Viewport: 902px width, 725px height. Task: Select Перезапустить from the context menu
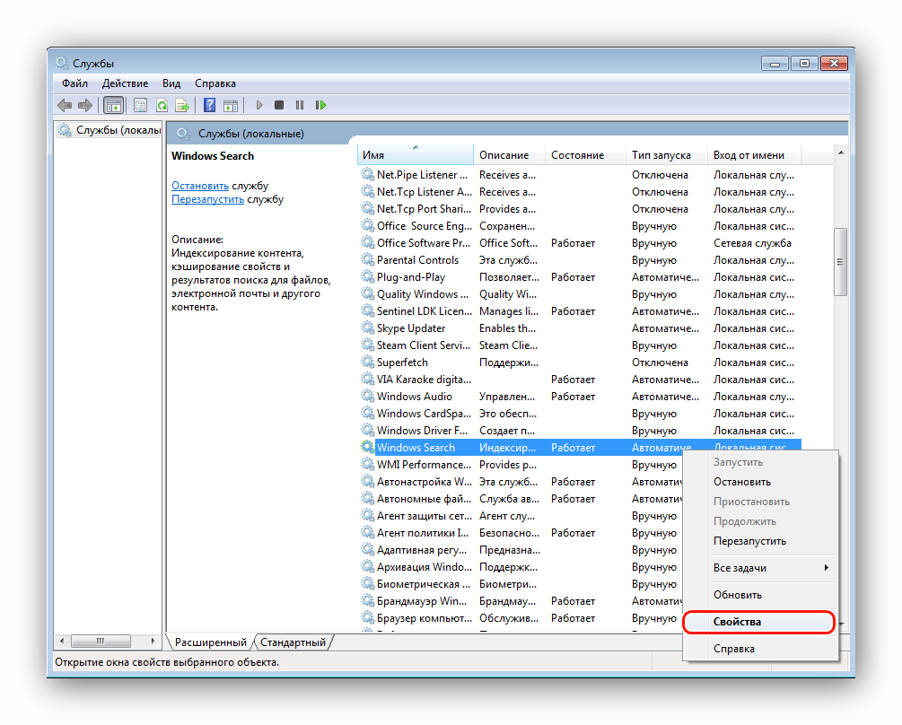click(x=749, y=541)
